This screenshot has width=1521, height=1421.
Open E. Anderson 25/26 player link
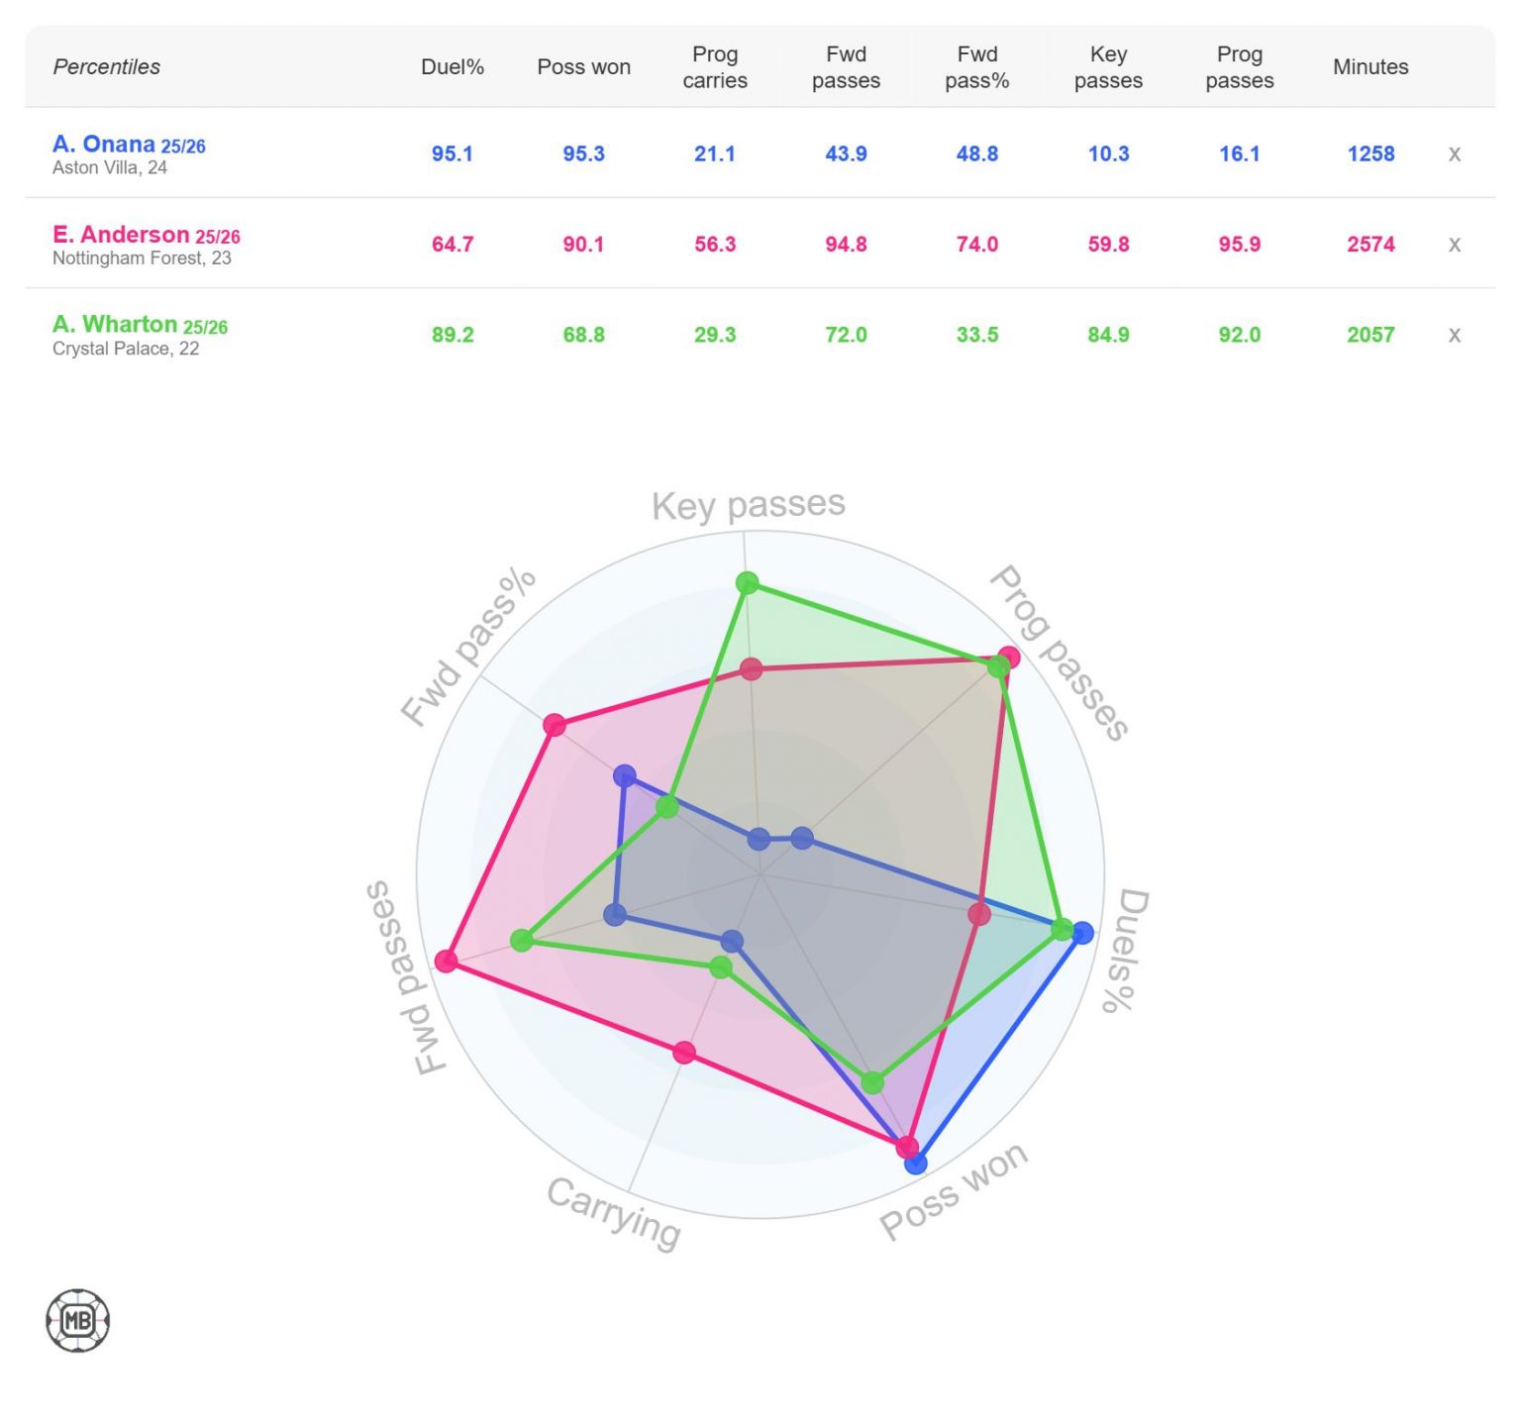coord(146,235)
